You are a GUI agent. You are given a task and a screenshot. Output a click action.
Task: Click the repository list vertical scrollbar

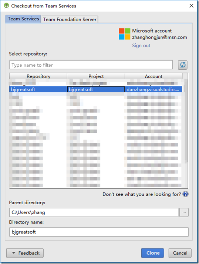(x=186, y=121)
